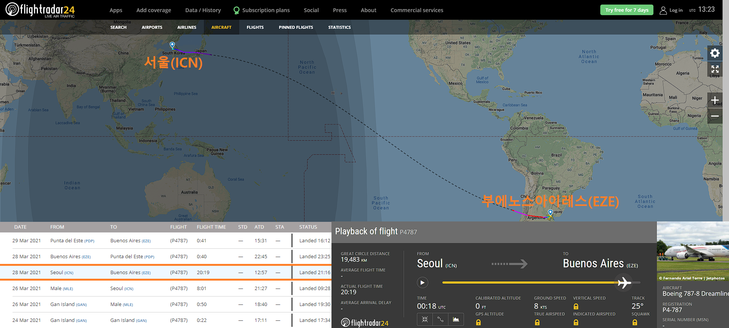
Task: Open the Pinned Flights tab
Action: point(296,27)
